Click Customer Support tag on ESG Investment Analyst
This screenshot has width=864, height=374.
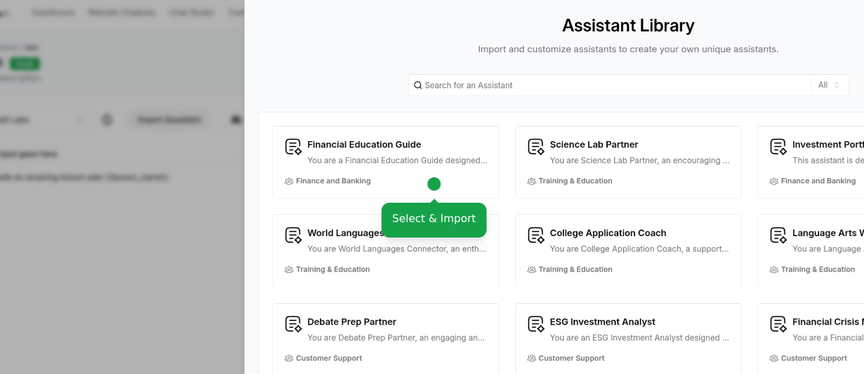click(572, 359)
